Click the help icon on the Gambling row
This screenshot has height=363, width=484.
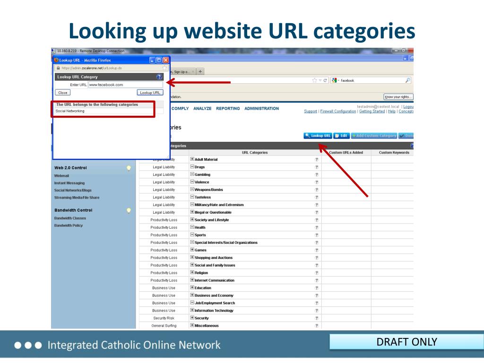[x=317, y=175]
